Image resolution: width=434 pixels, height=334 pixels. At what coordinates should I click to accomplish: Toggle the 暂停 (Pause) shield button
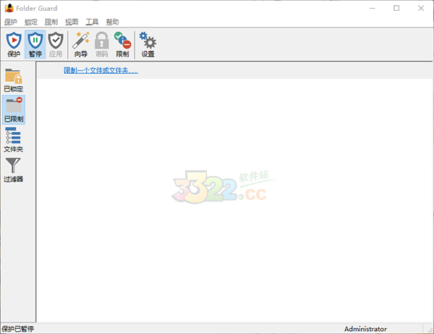click(35, 44)
